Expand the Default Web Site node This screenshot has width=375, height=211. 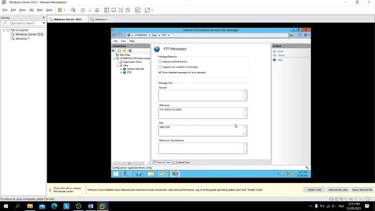[x=121, y=69]
